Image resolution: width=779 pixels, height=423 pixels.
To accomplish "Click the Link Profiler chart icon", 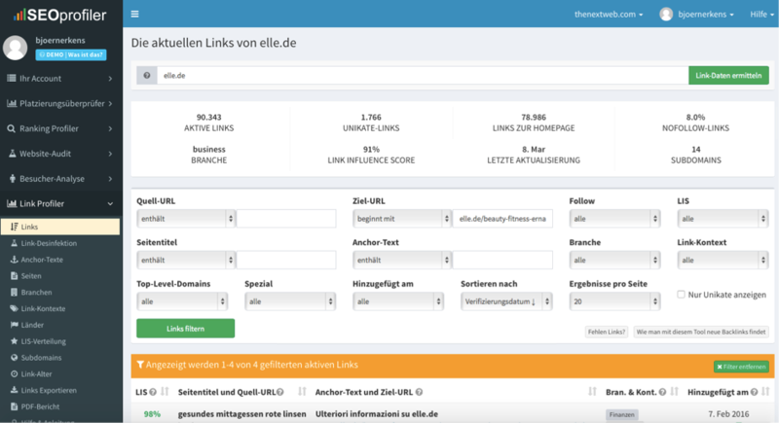I will point(12,203).
